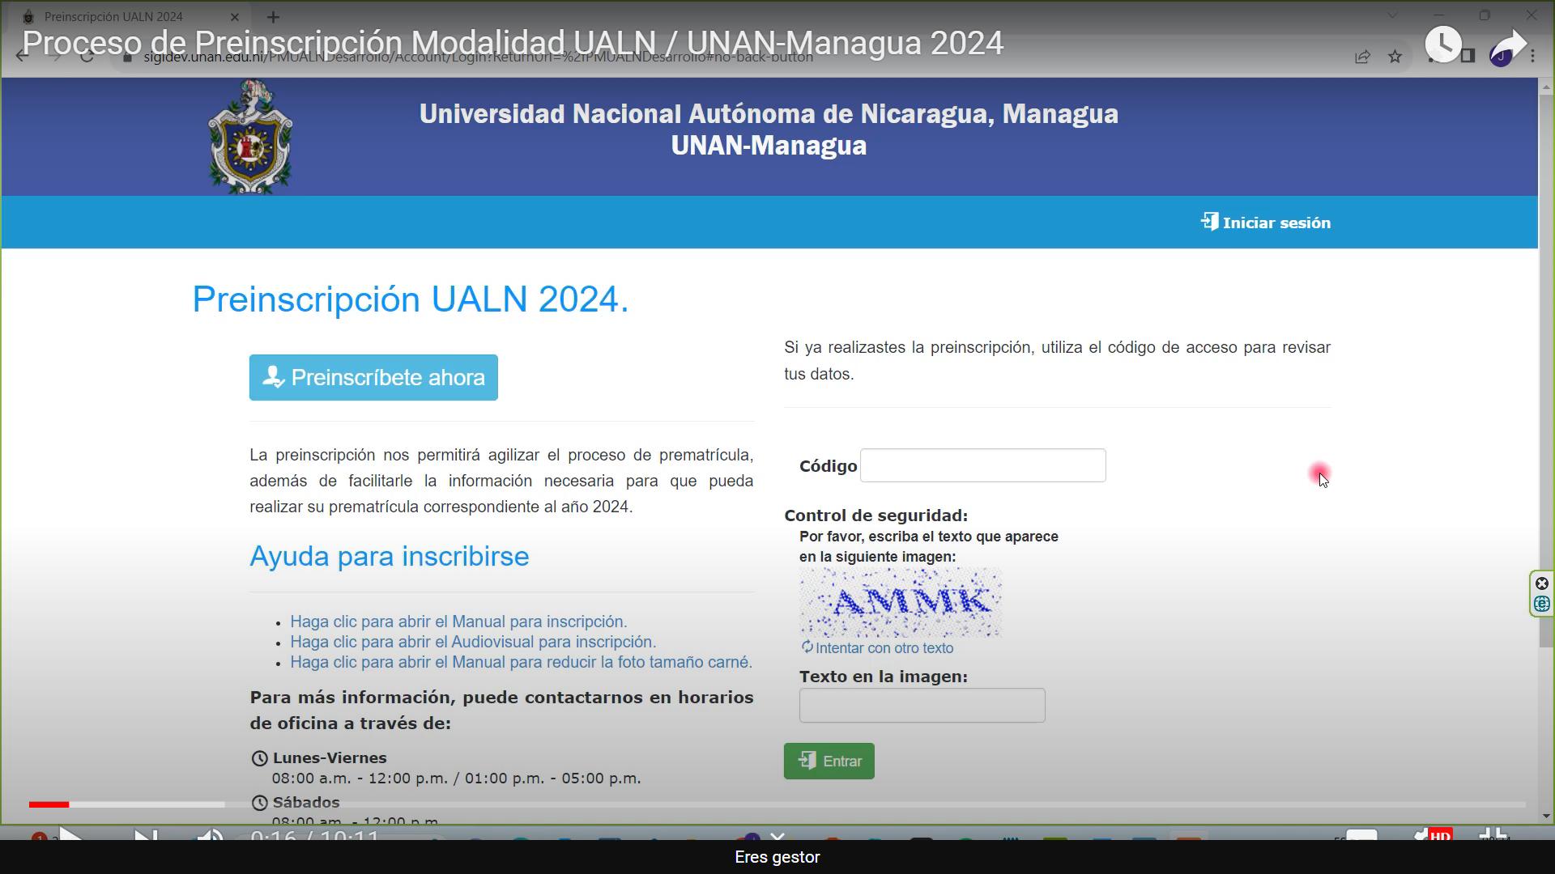The height and width of the screenshot is (874, 1555).
Task: Click the Control de seguridad: label
Action: point(875,515)
